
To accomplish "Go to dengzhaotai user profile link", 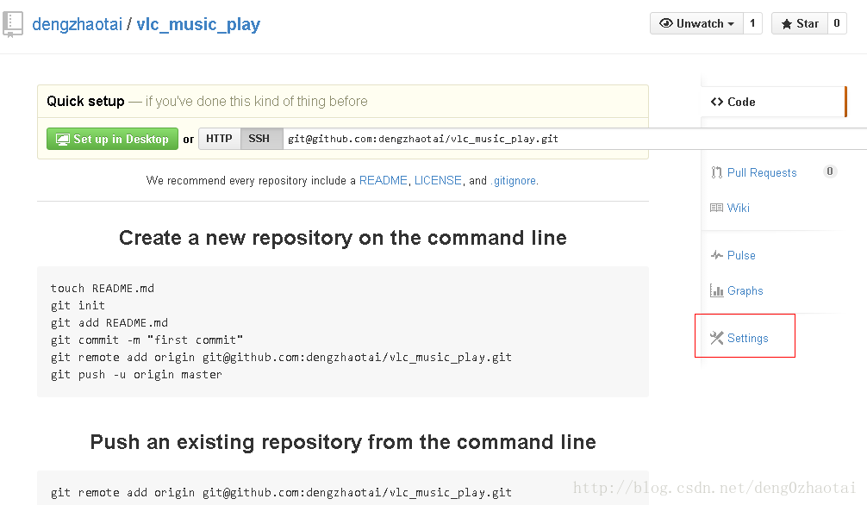I will point(77,24).
